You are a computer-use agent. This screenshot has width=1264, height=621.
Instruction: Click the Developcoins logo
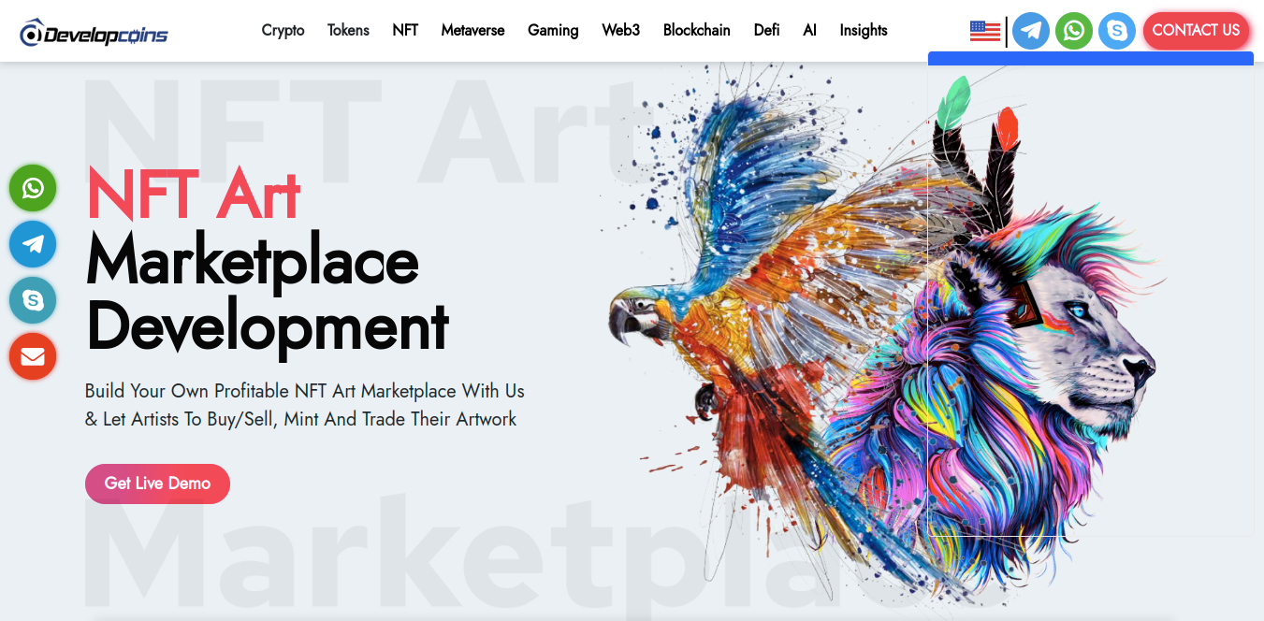94,33
